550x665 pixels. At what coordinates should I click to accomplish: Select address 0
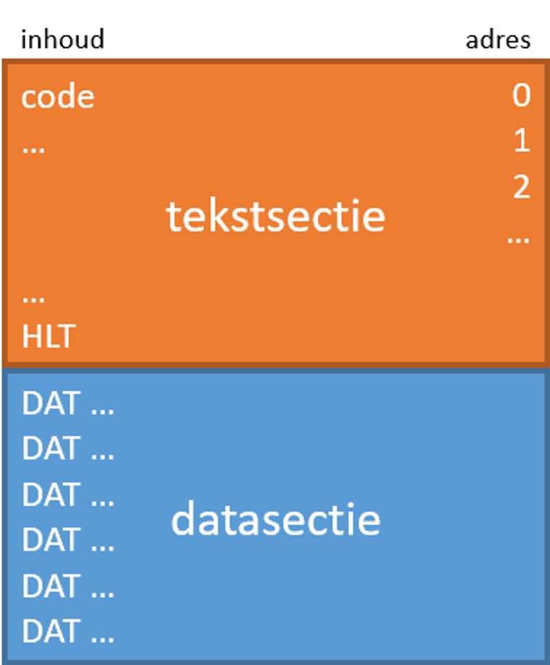point(521,96)
